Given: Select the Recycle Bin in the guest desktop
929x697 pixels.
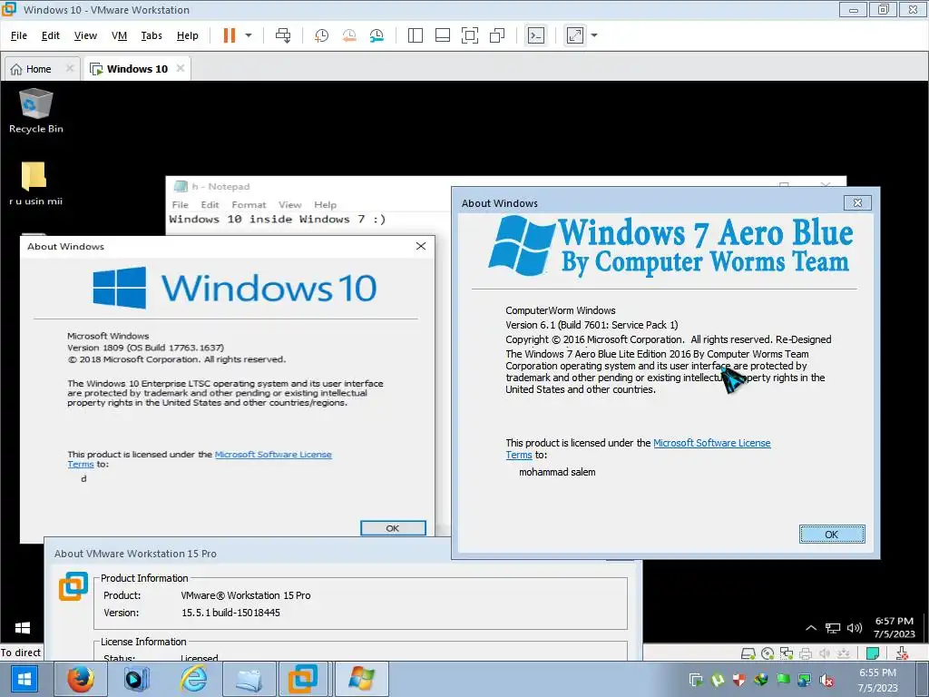Looking at the screenshot, I should [x=35, y=111].
